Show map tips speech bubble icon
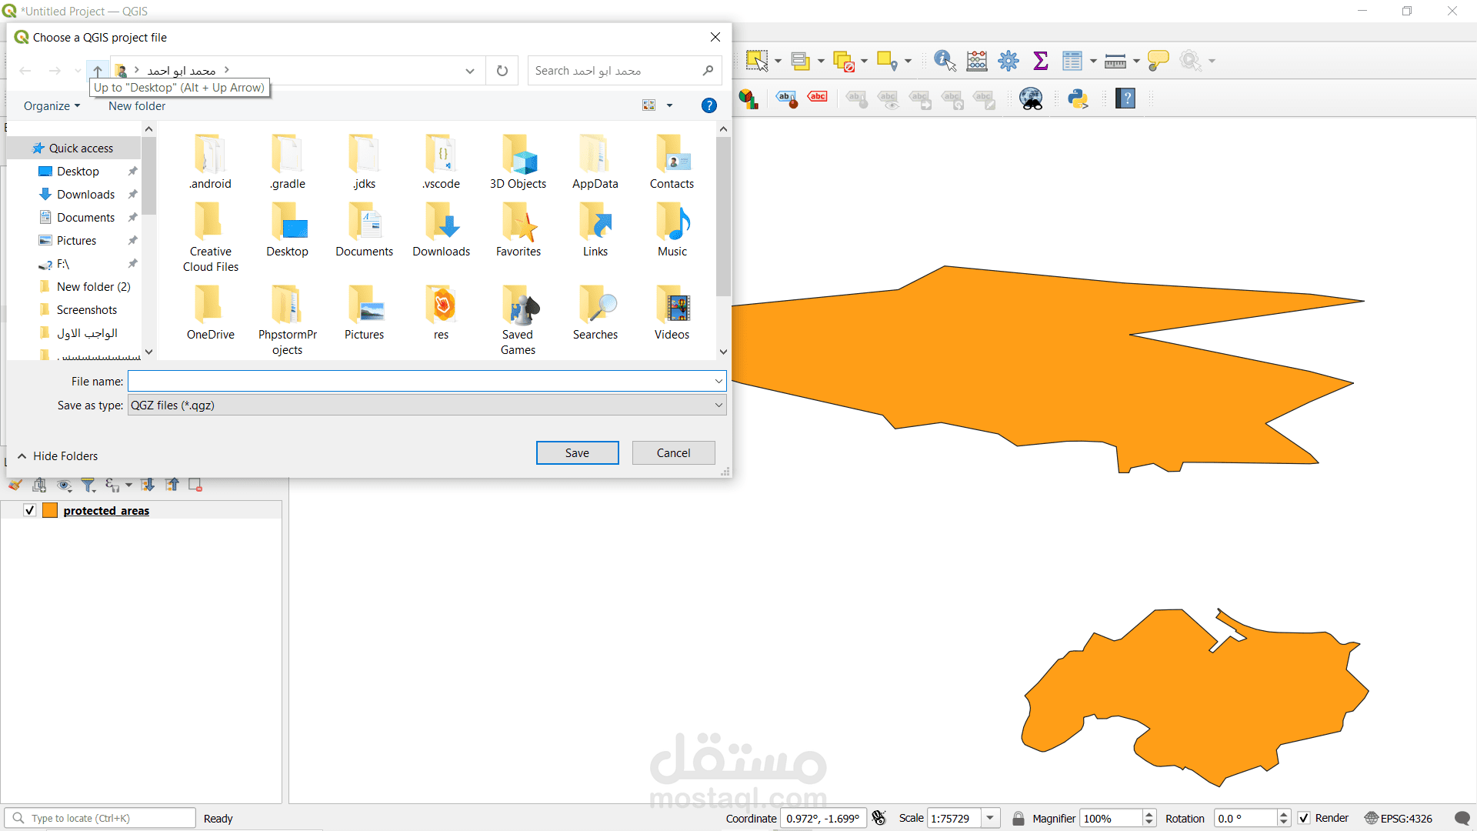Screen dimensions: 1477x831 point(1158,61)
